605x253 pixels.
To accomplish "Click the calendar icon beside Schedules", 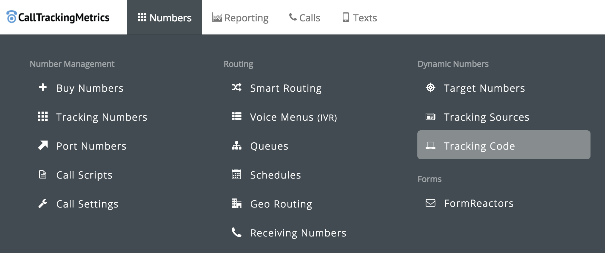I will pos(237,174).
